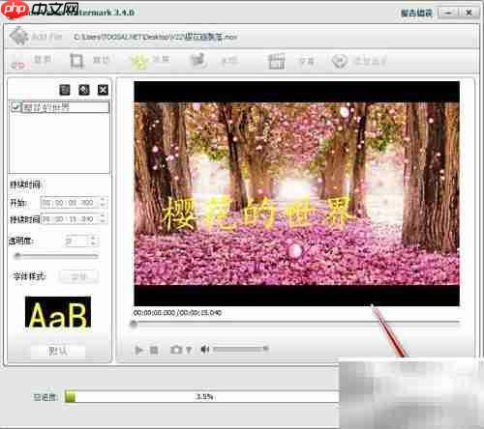Click the first dark icon above watermark list

coord(65,90)
